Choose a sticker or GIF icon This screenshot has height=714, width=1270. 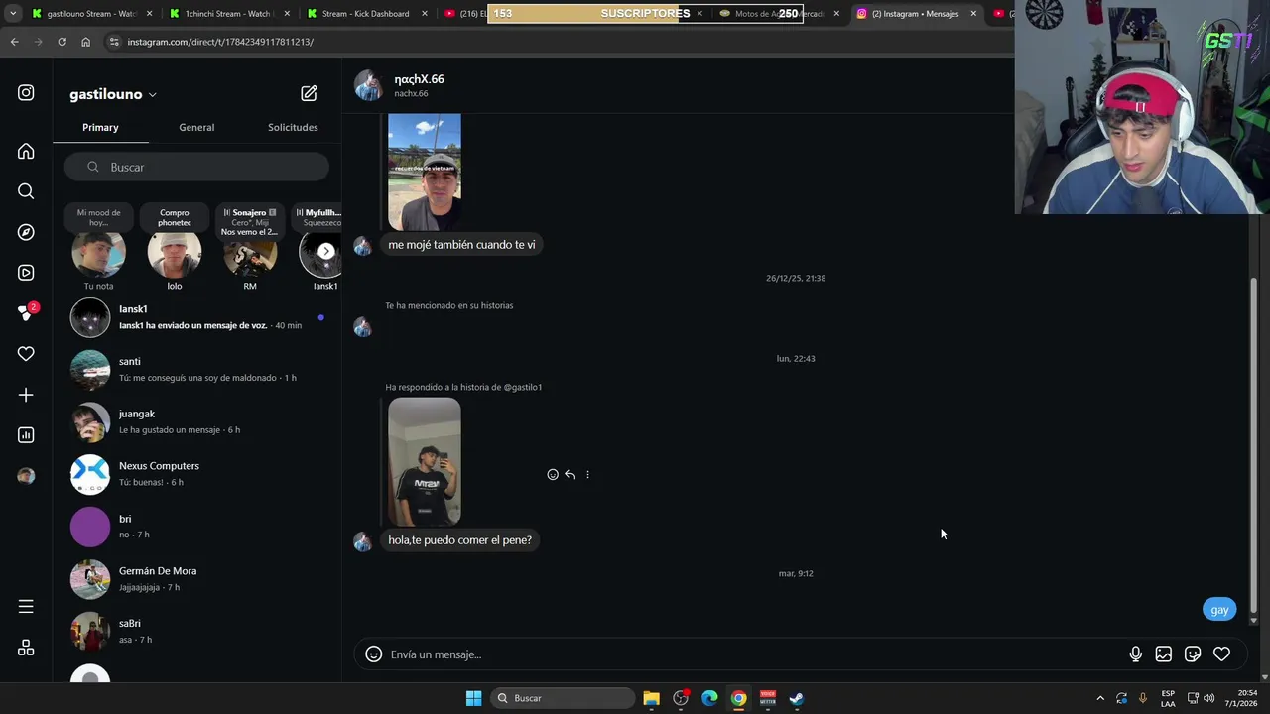[1193, 654]
